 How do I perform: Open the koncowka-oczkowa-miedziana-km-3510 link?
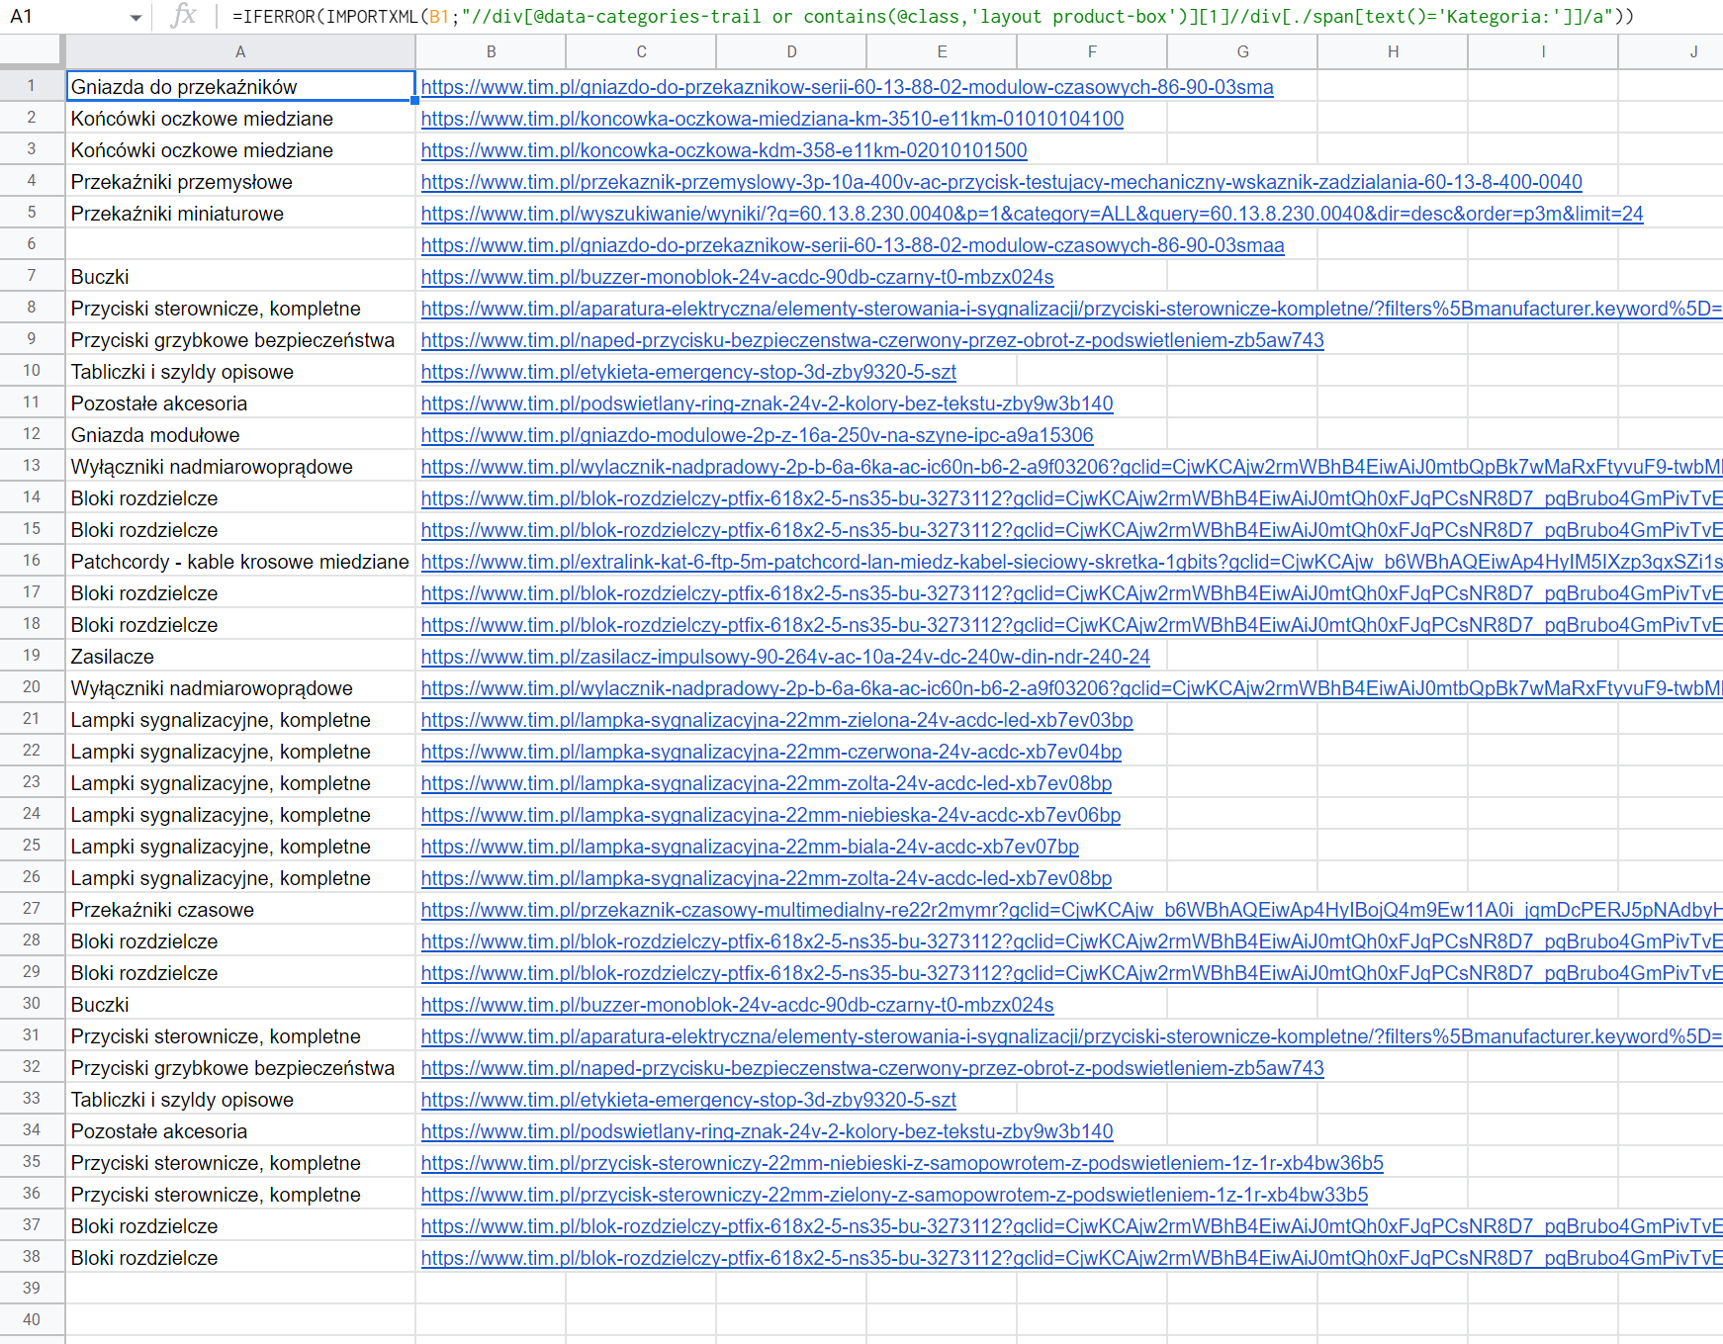772,119
